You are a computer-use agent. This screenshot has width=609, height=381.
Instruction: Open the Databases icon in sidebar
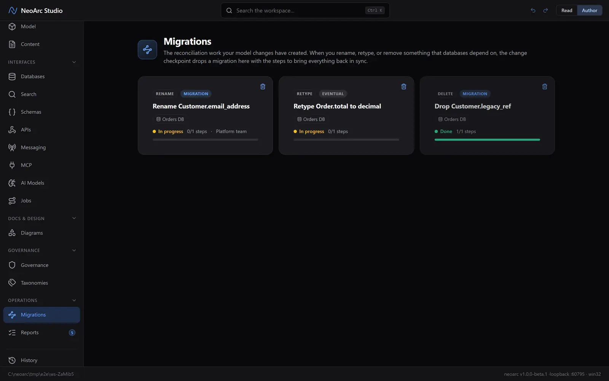12,77
